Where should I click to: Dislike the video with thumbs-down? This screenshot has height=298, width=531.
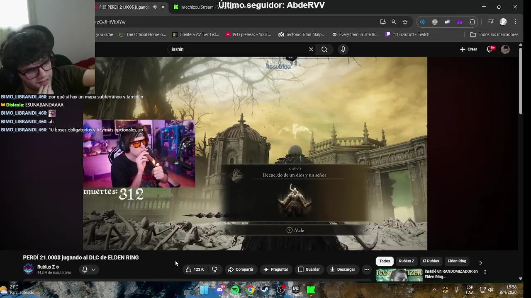(215, 269)
